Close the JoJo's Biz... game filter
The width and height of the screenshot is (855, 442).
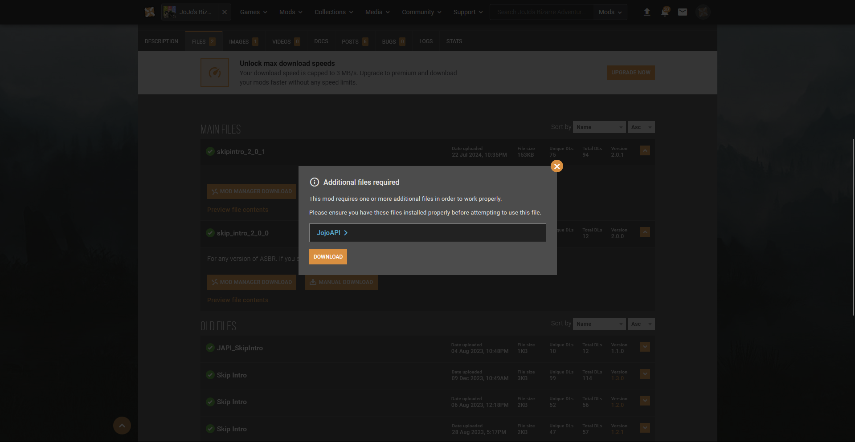(225, 12)
